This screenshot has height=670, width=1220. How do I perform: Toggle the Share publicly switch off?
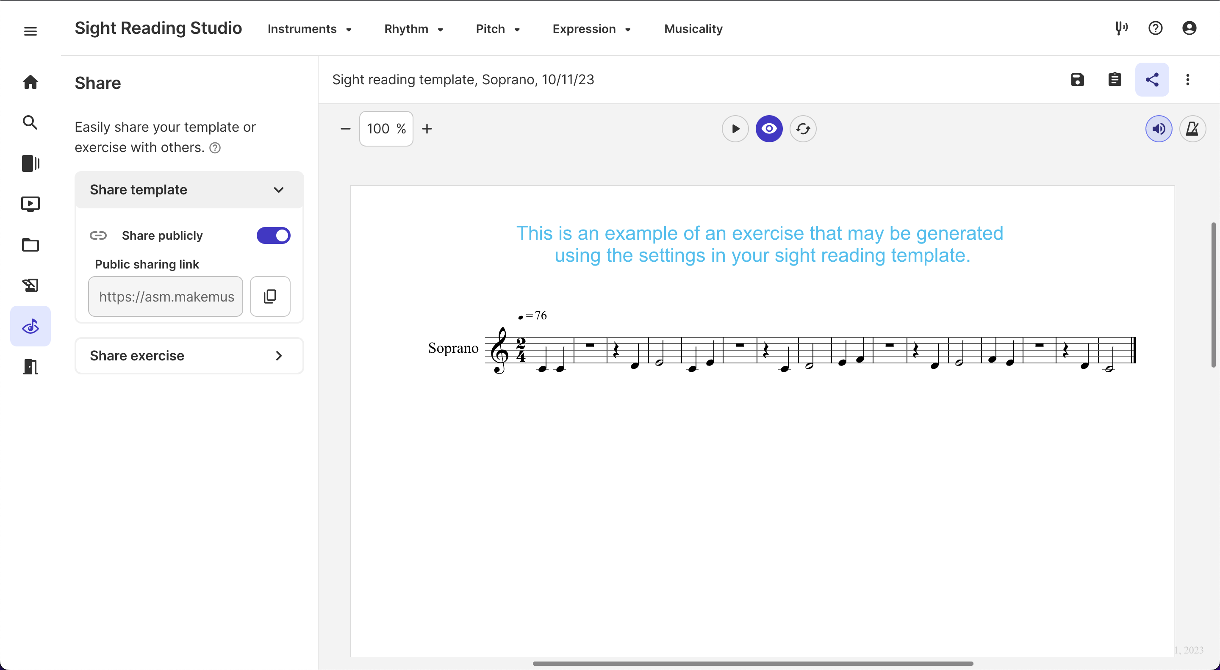(273, 235)
